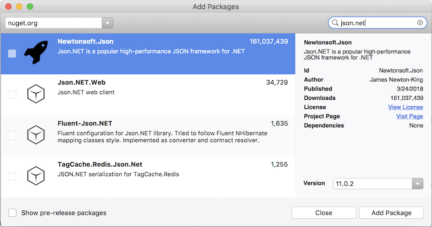The width and height of the screenshot is (432, 227).
Task: Click the Close button
Action: [323, 212]
